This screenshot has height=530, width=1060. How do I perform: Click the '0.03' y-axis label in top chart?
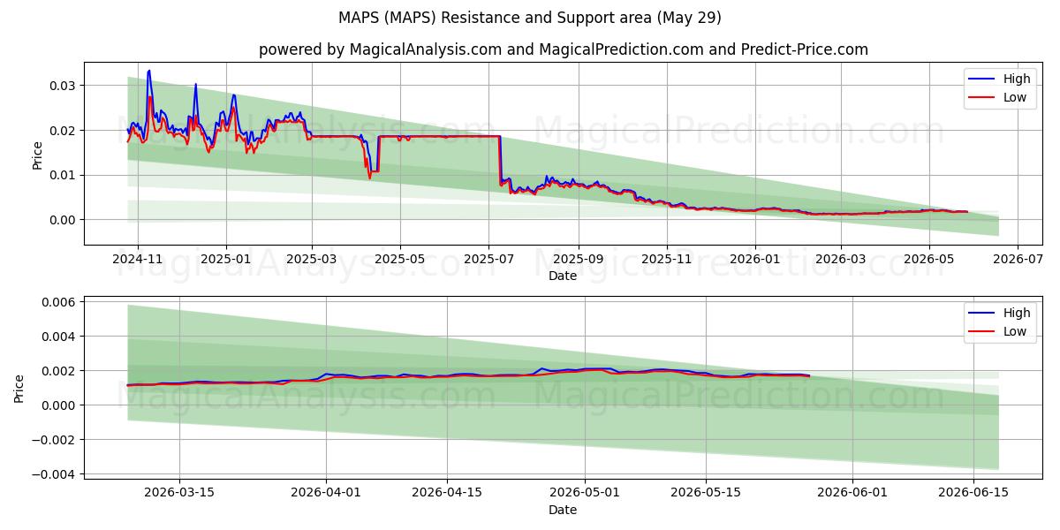tap(64, 86)
